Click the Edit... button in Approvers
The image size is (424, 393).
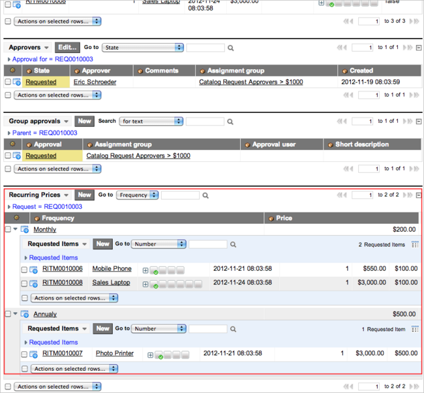(x=67, y=48)
